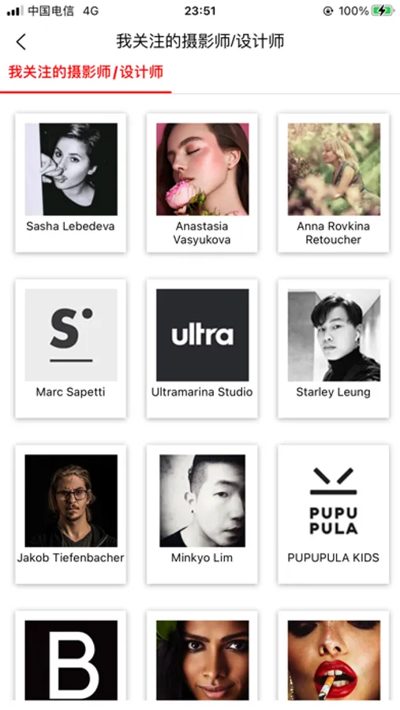
Task: Open the dark-haired woman face thumbnail
Action: tap(203, 660)
